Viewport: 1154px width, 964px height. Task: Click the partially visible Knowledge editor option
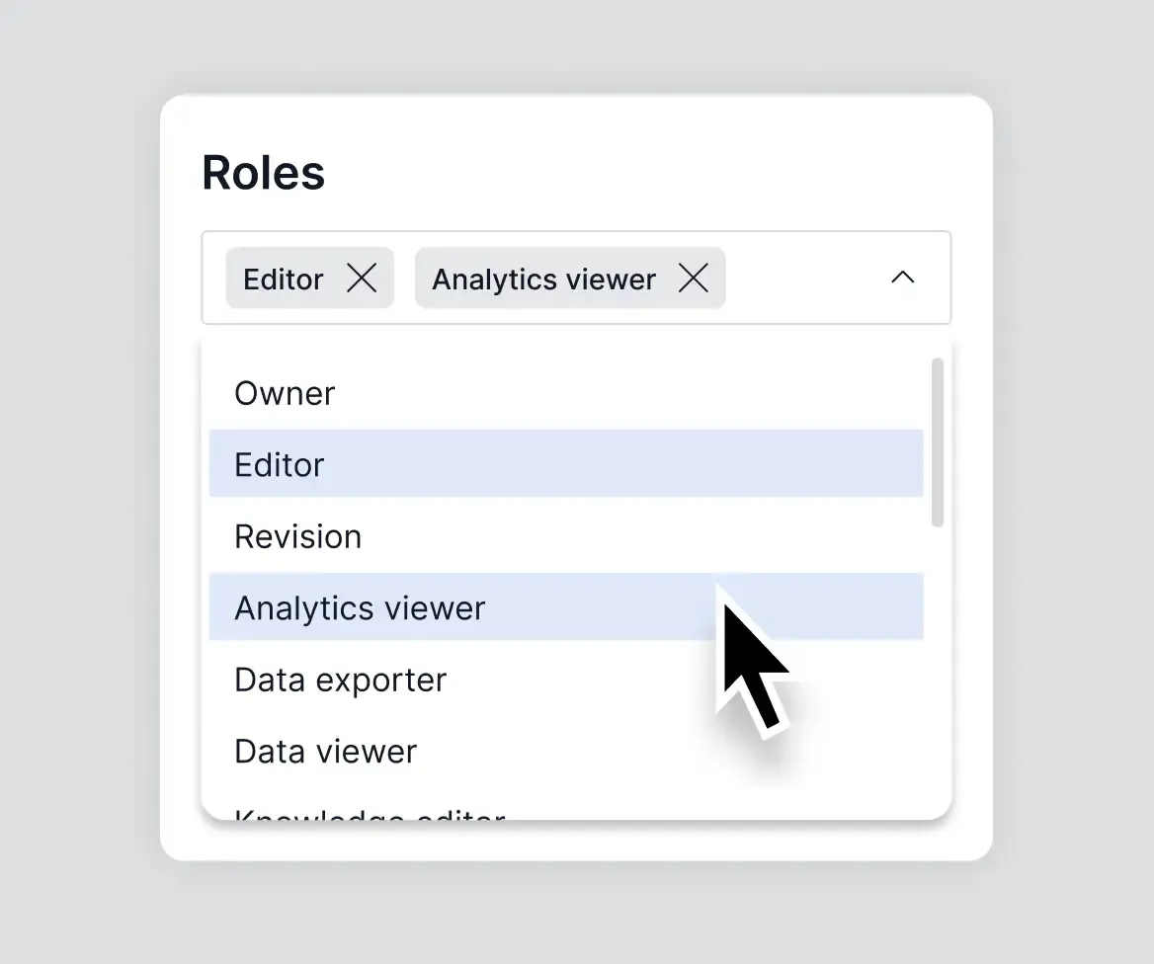370,813
